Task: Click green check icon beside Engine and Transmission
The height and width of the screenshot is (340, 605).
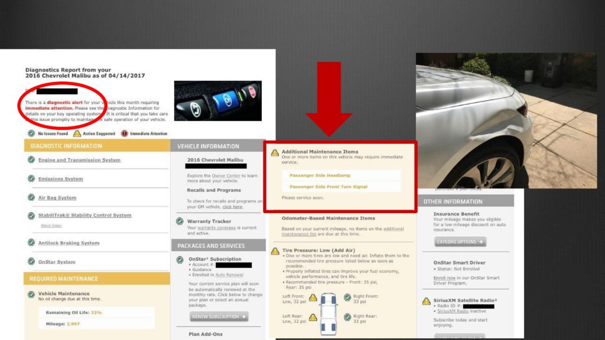Action: (31, 159)
